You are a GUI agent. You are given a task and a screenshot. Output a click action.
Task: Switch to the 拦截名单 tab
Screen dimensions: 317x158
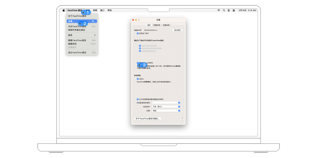(166, 25)
